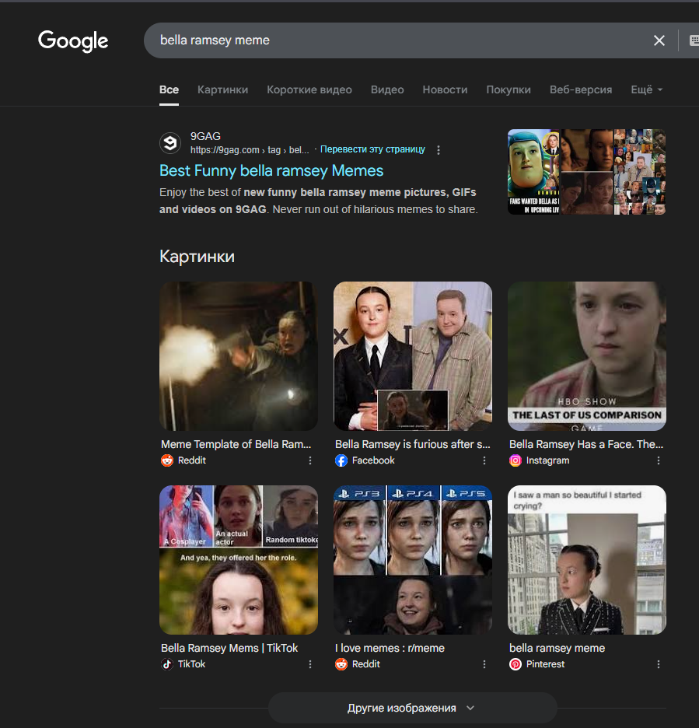Click the Facebook source icon
The image size is (699, 728).
[341, 460]
